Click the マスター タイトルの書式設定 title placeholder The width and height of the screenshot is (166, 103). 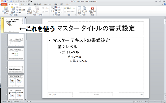96,28
